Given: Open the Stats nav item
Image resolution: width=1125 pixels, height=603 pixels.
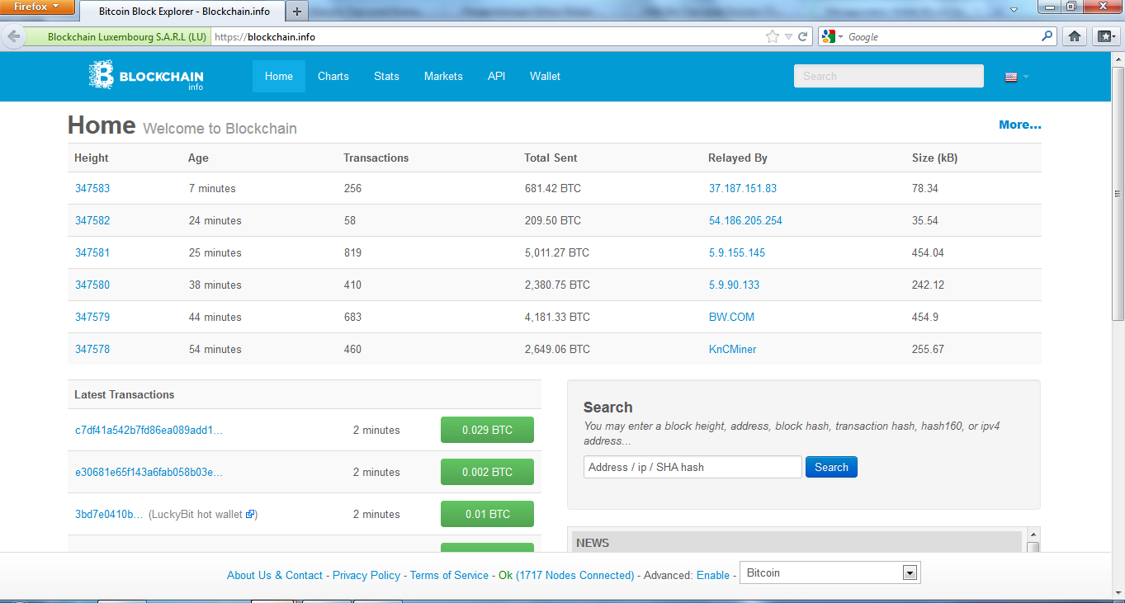Looking at the screenshot, I should (x=386, y=76).
